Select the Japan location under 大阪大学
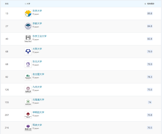This screenshot has width=162, height=134. [36, 52]
